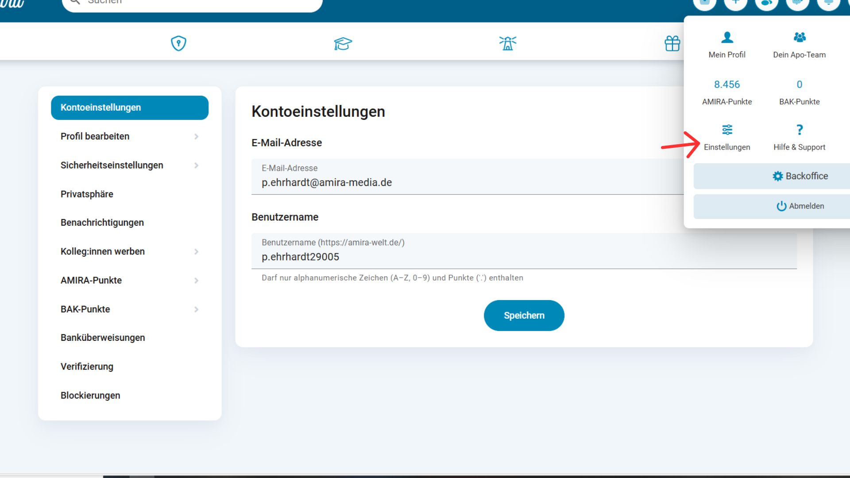
Task: Click the shield lock icon in navigation
Action: click(178, 43)
